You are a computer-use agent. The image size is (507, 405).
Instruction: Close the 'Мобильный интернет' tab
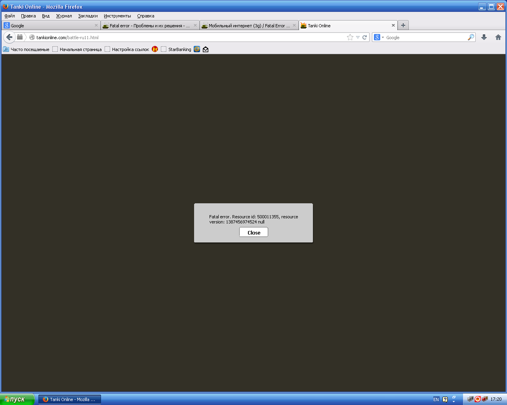[294, 25]
